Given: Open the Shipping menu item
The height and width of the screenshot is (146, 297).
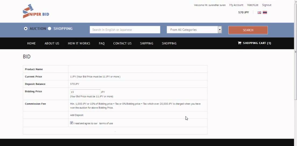Looking at the screenshot, I should point(147,43).
